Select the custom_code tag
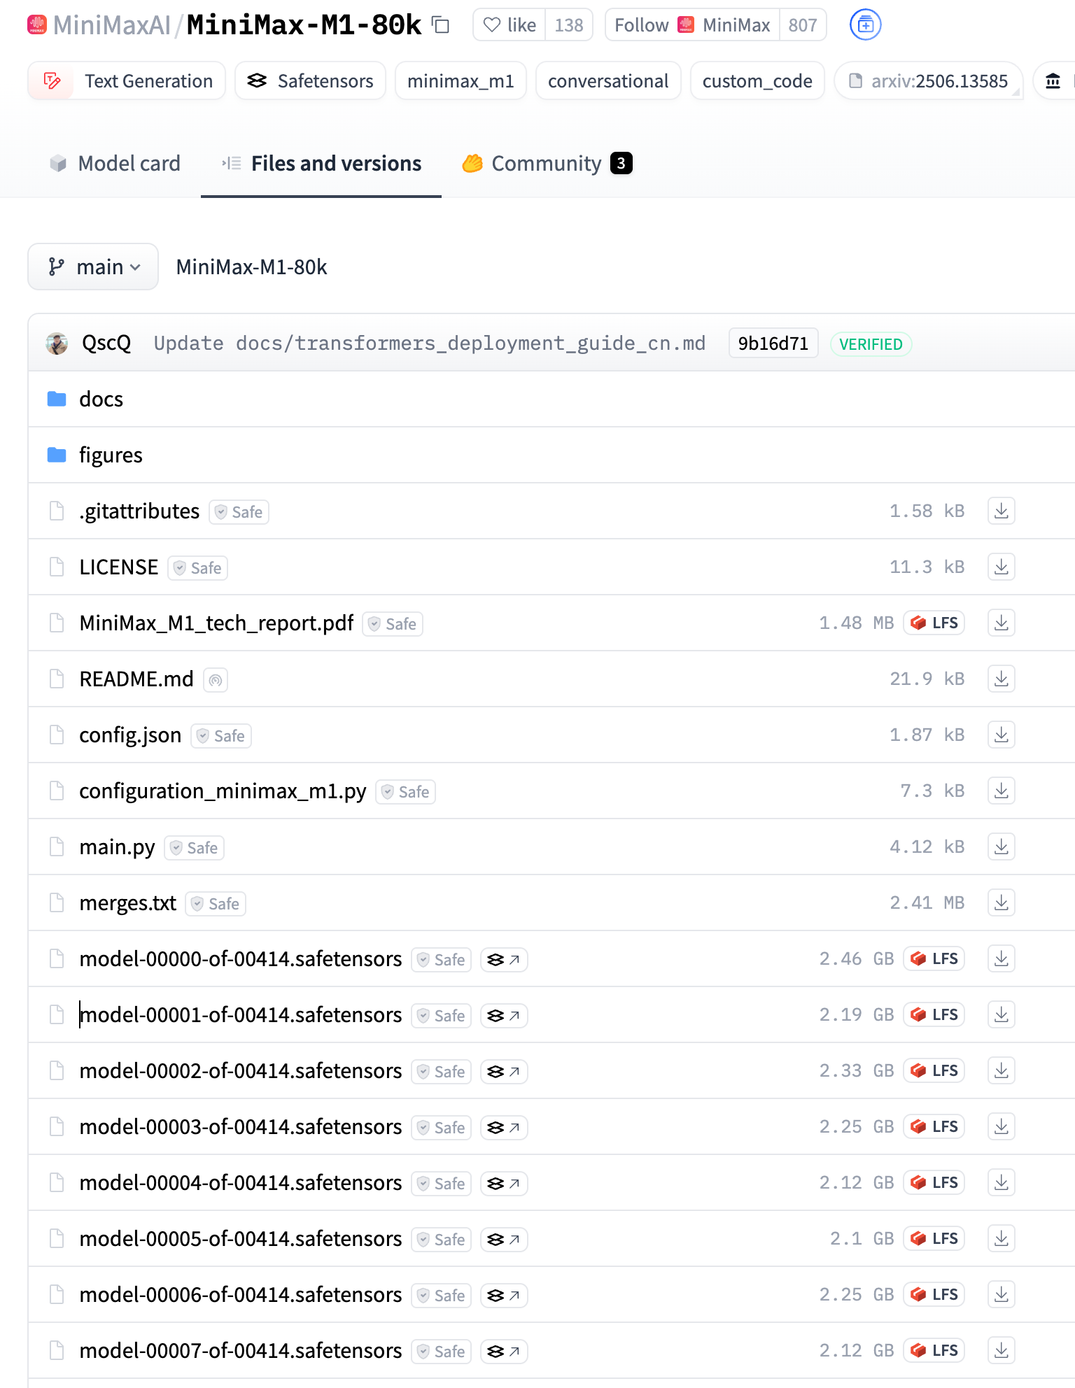This screenshot has width=1075, height=1388. (757, 81)
